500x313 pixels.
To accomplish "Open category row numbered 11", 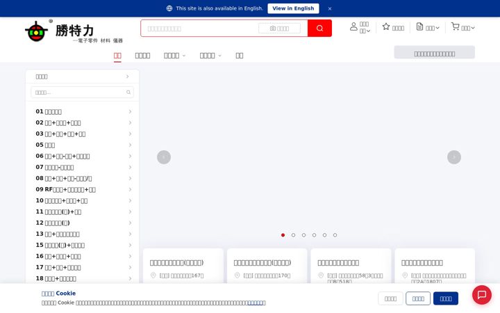I will [x=83, y=211].
